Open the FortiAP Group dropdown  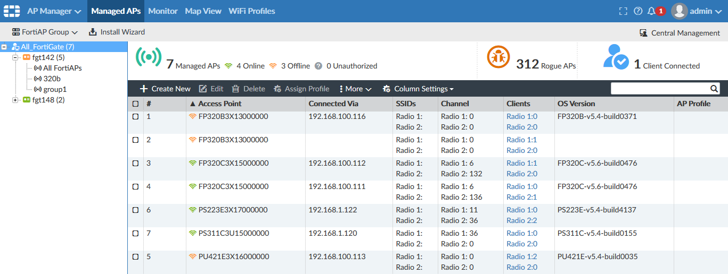[45, 32]
